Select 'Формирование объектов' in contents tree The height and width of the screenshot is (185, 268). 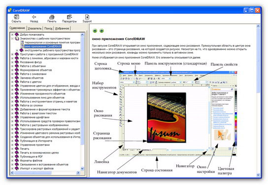tap(36, 70)
